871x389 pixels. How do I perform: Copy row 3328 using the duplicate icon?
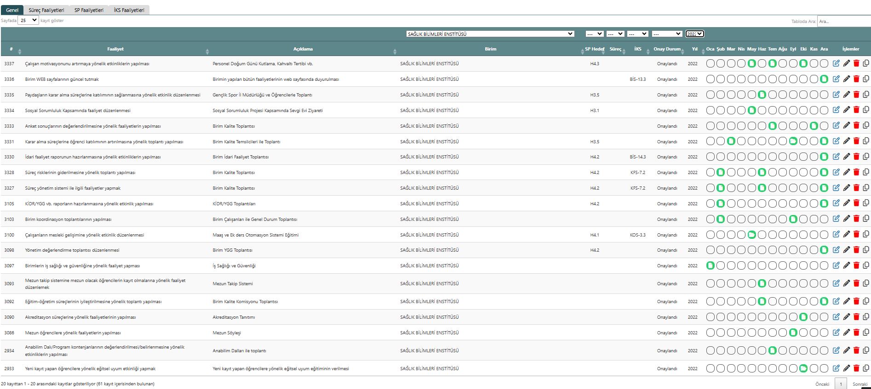(x=866, y=172)
